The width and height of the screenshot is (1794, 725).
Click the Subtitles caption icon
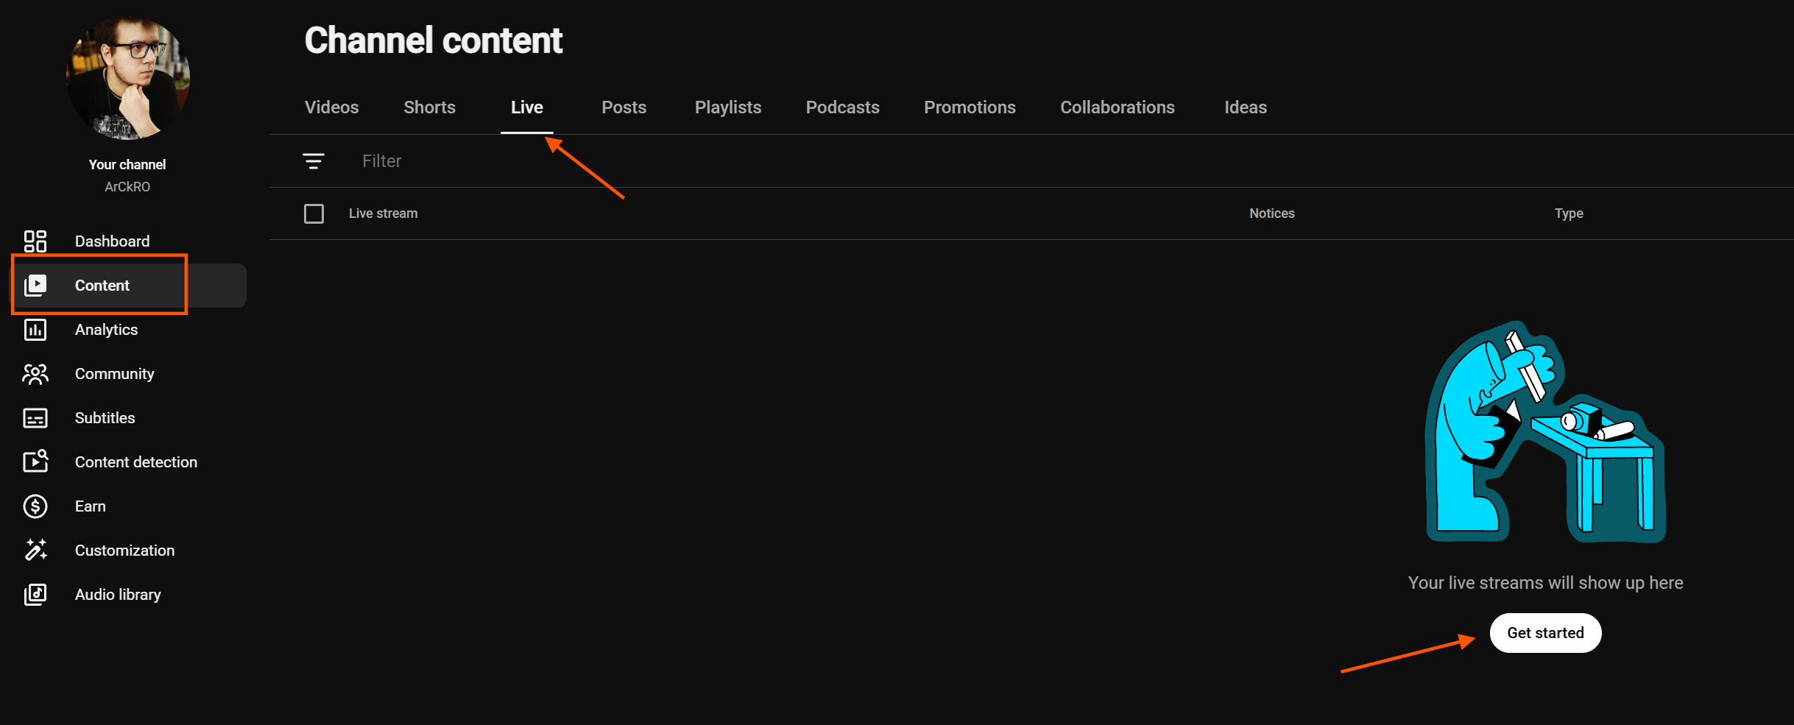pyautogui.click(x=35, y=418)
